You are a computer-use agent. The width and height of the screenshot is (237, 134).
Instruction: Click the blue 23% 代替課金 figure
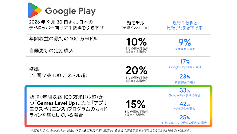coord(185,77)
